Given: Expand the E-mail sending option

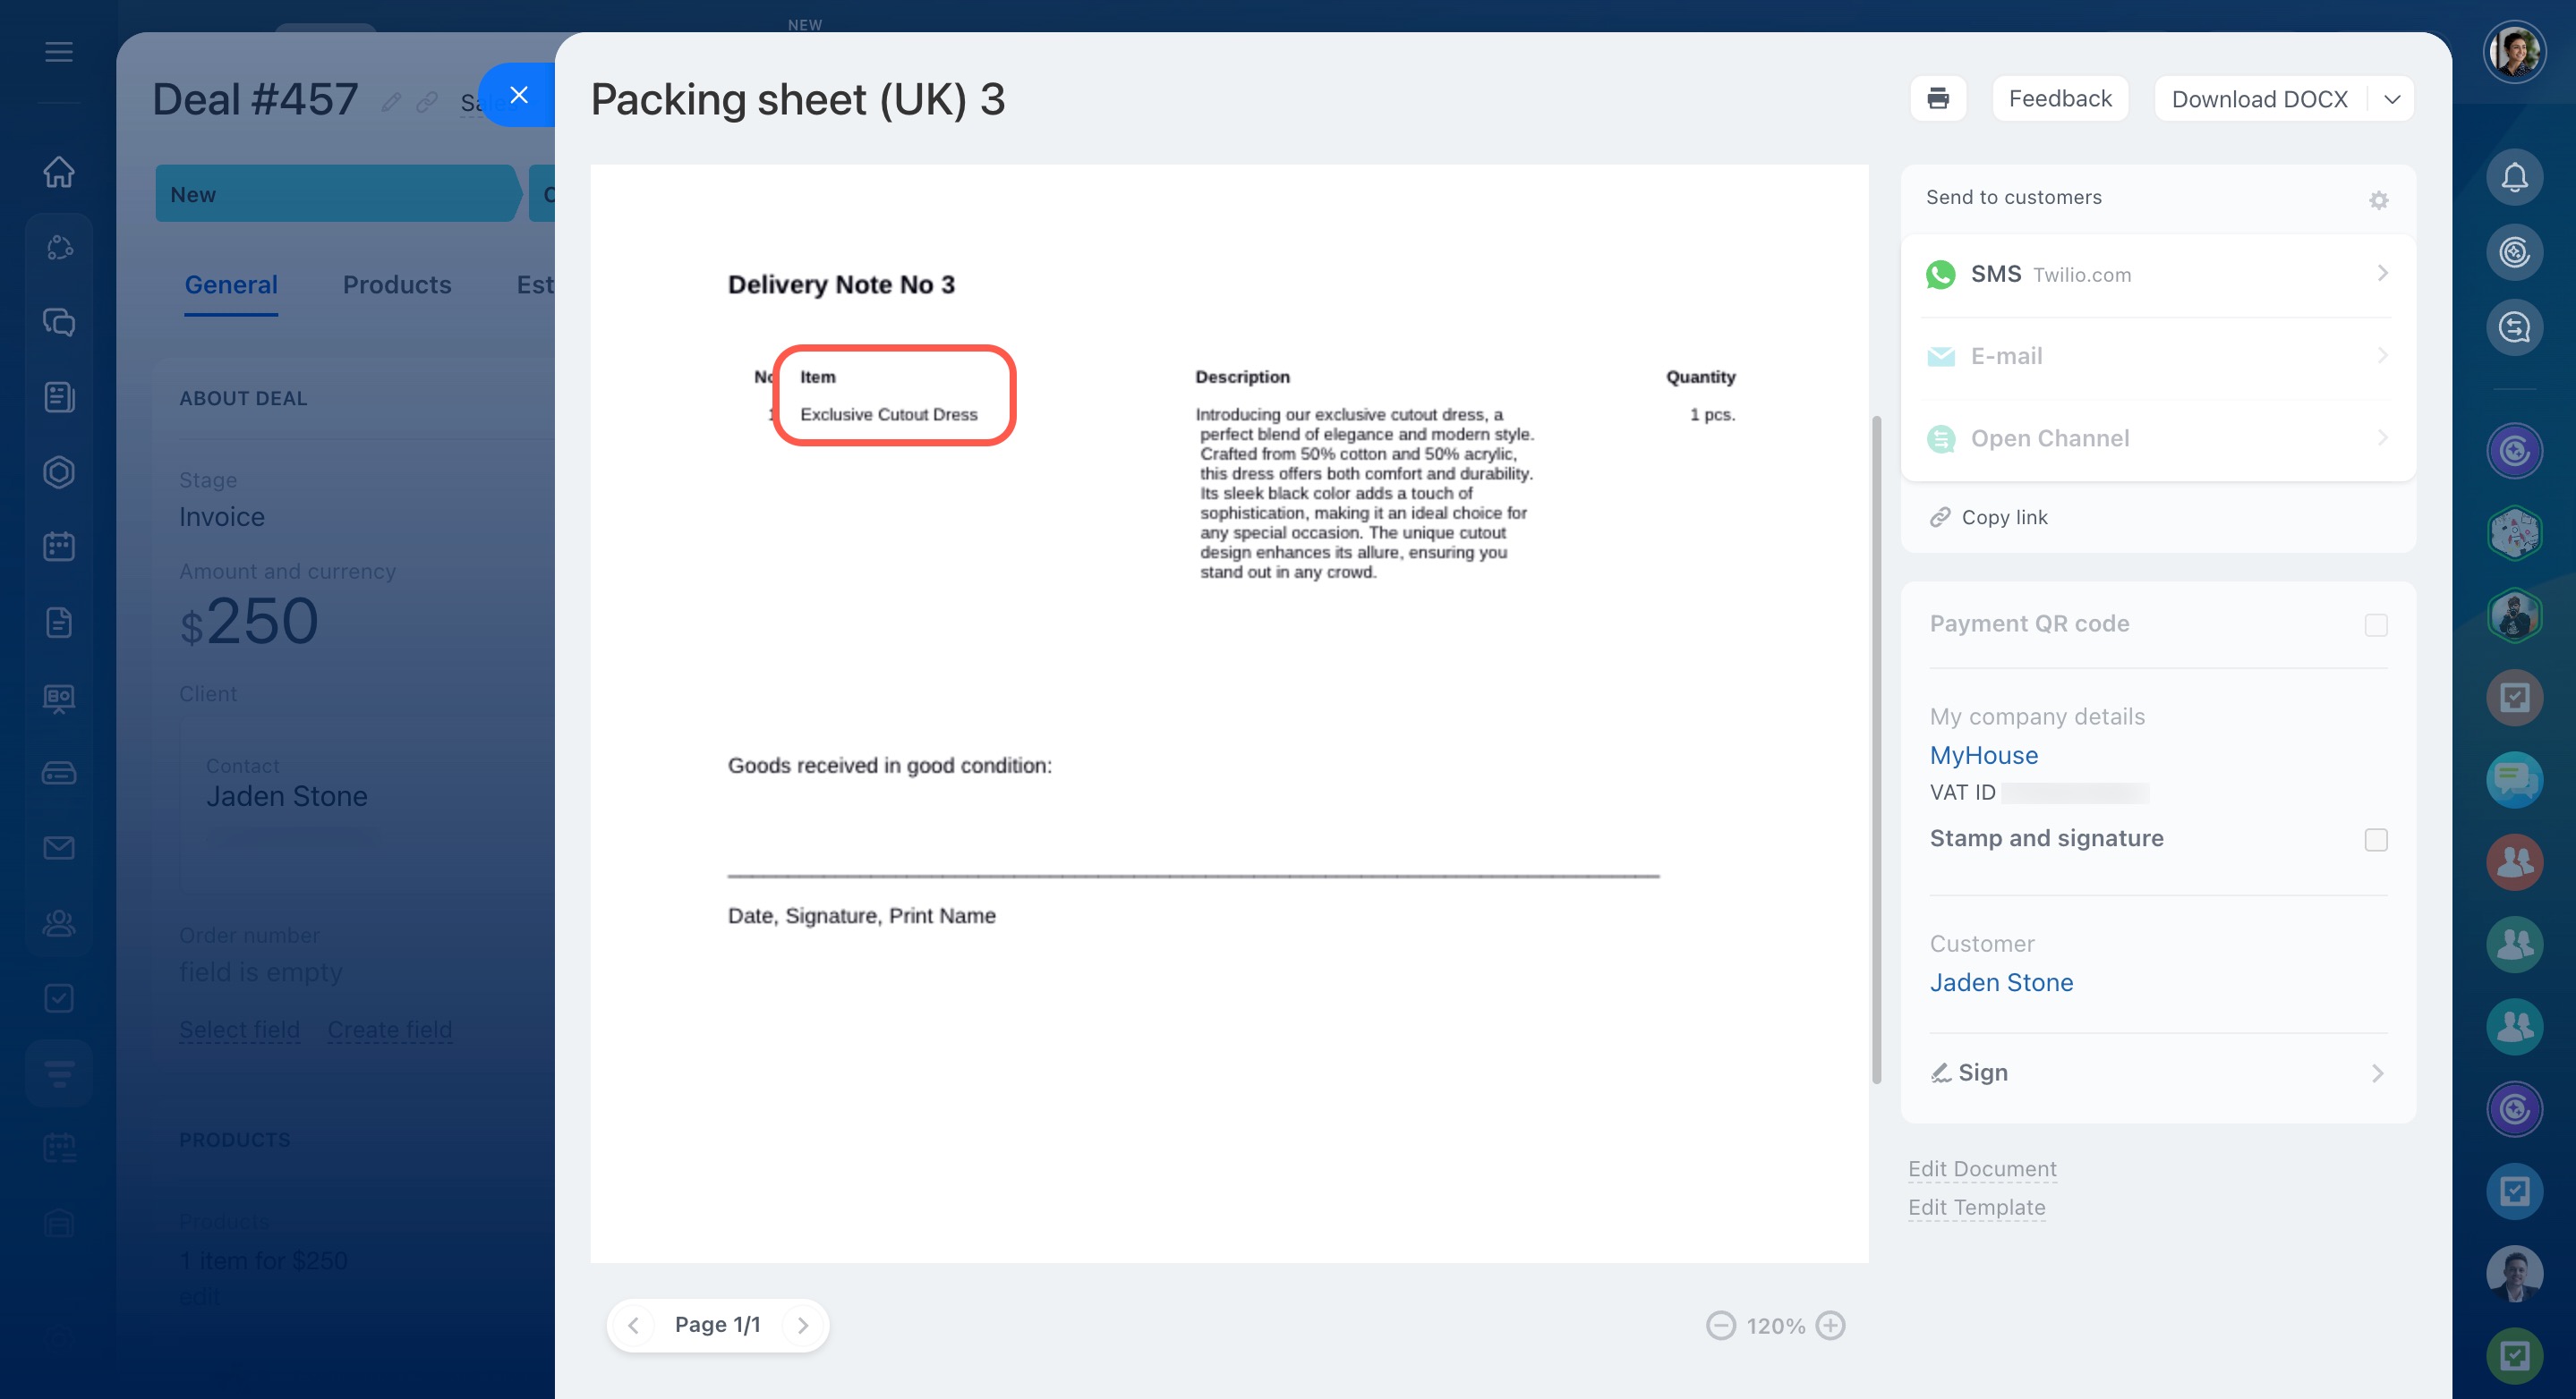Looking at the screenshot, I should 2157,357.
